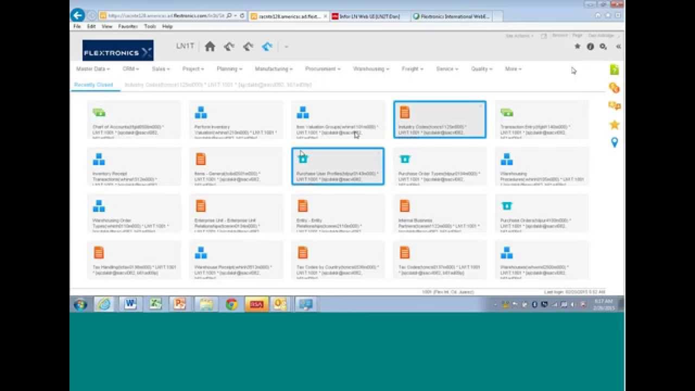Expand the Project menu

pos(193,69)
